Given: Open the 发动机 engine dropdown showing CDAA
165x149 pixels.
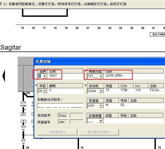Looking at the screenshot, I should point(101,91).
